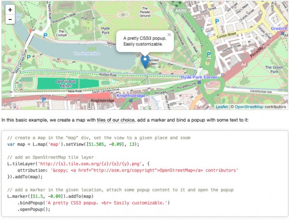This screenshot has height=221, width=289.
Task: Click the 'Curzon Street' label
Action: pyautogui.click(x=226, y=35)
